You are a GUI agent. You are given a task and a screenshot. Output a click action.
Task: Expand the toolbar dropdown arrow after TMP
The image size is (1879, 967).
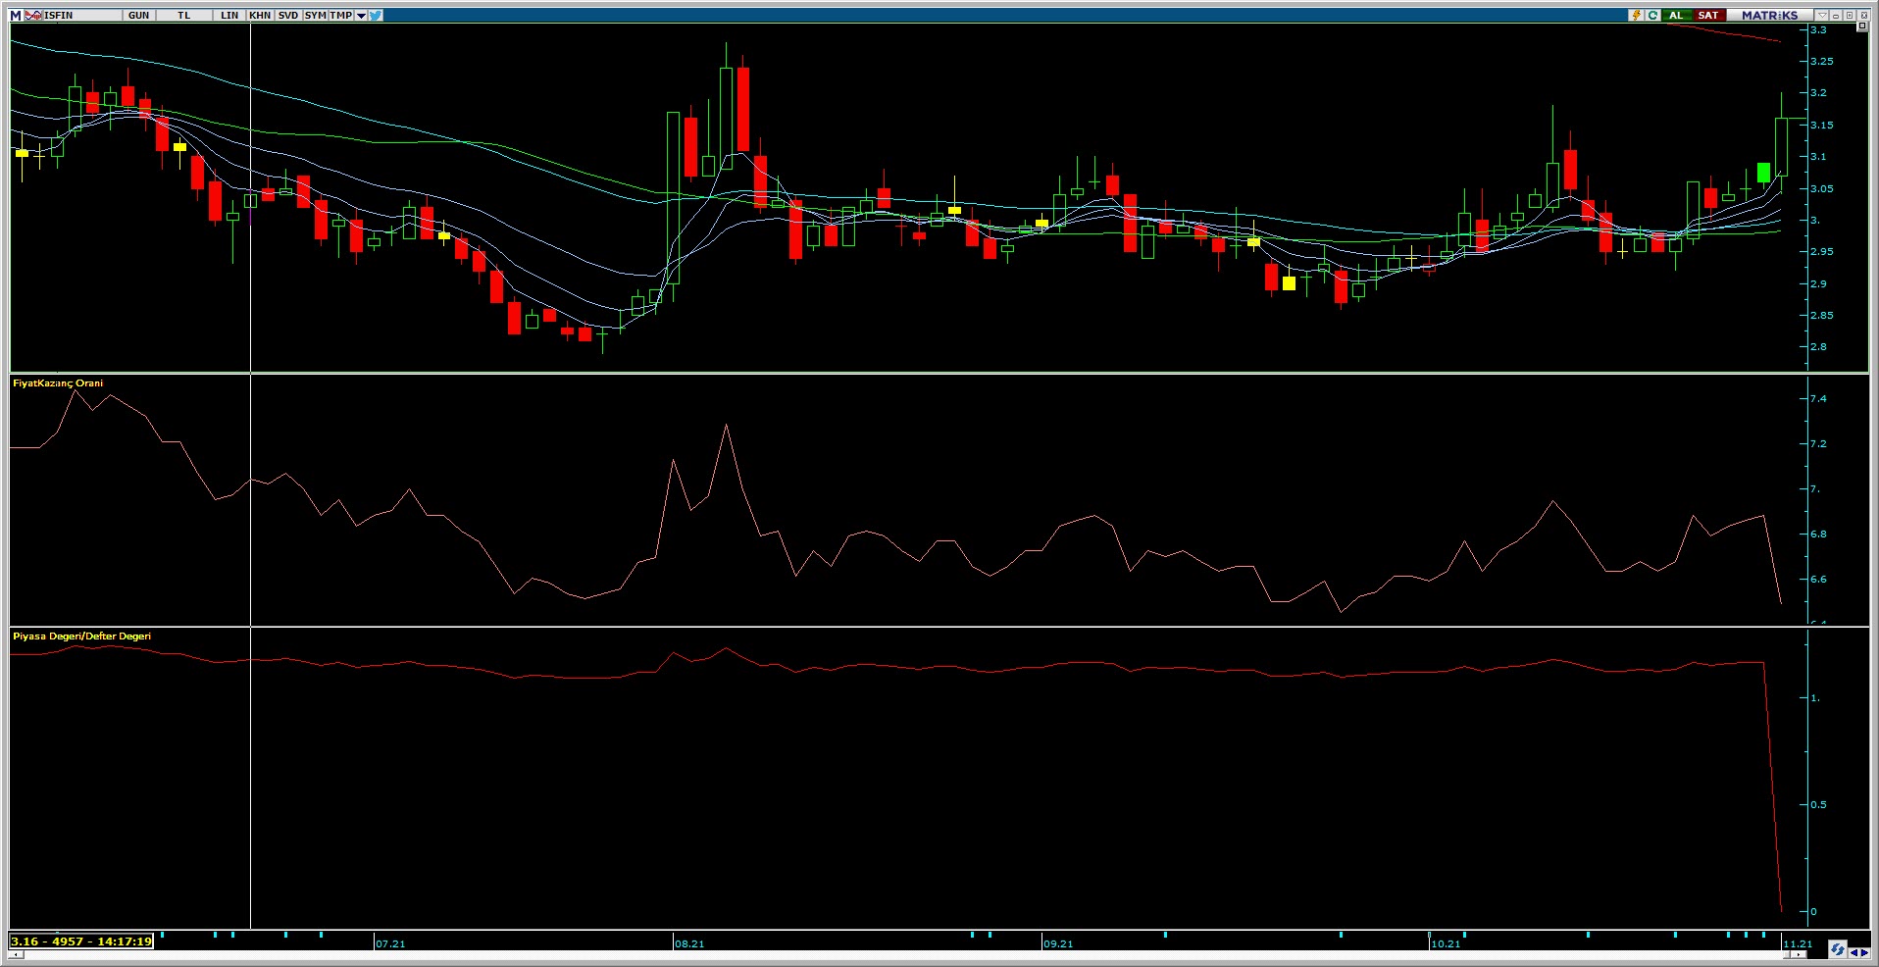click(361, 16)
